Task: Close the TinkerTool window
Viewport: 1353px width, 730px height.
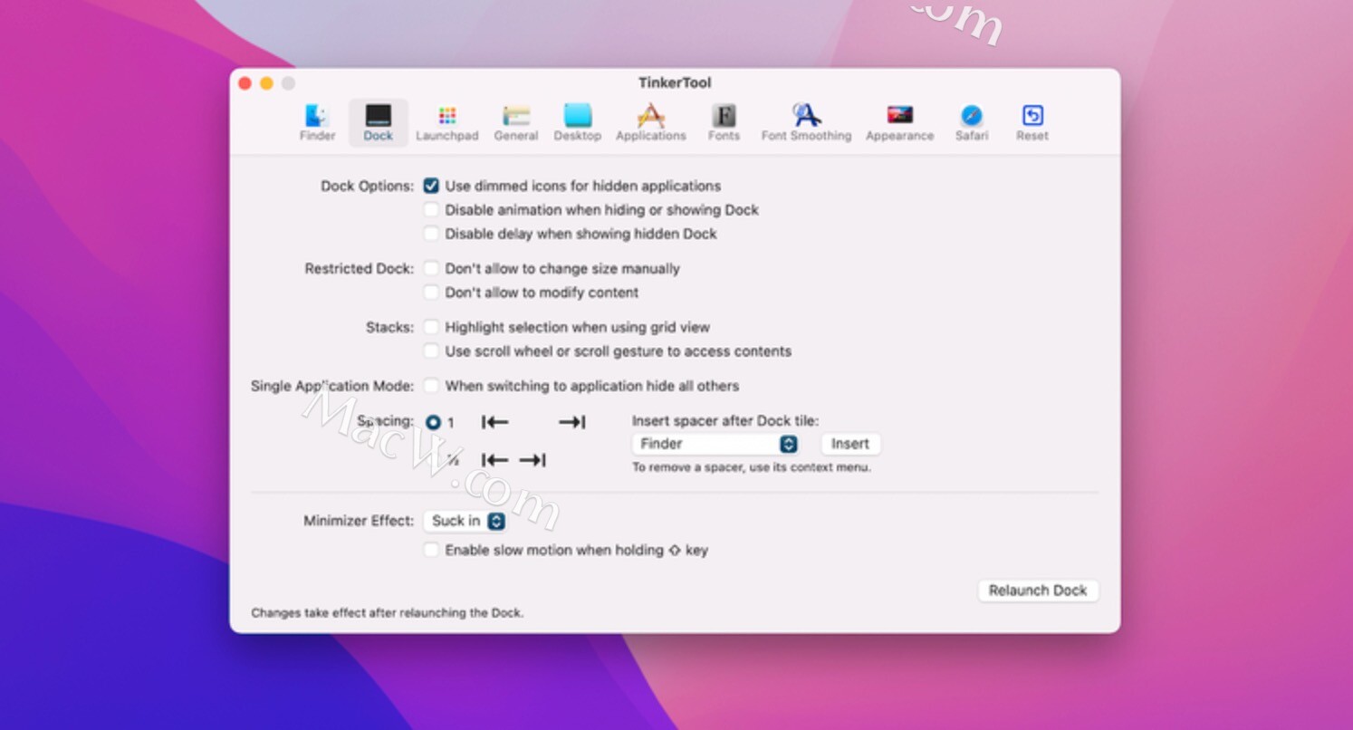Action: tap(245, 83)
